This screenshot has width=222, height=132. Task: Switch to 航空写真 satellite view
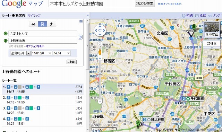[212, 29]
